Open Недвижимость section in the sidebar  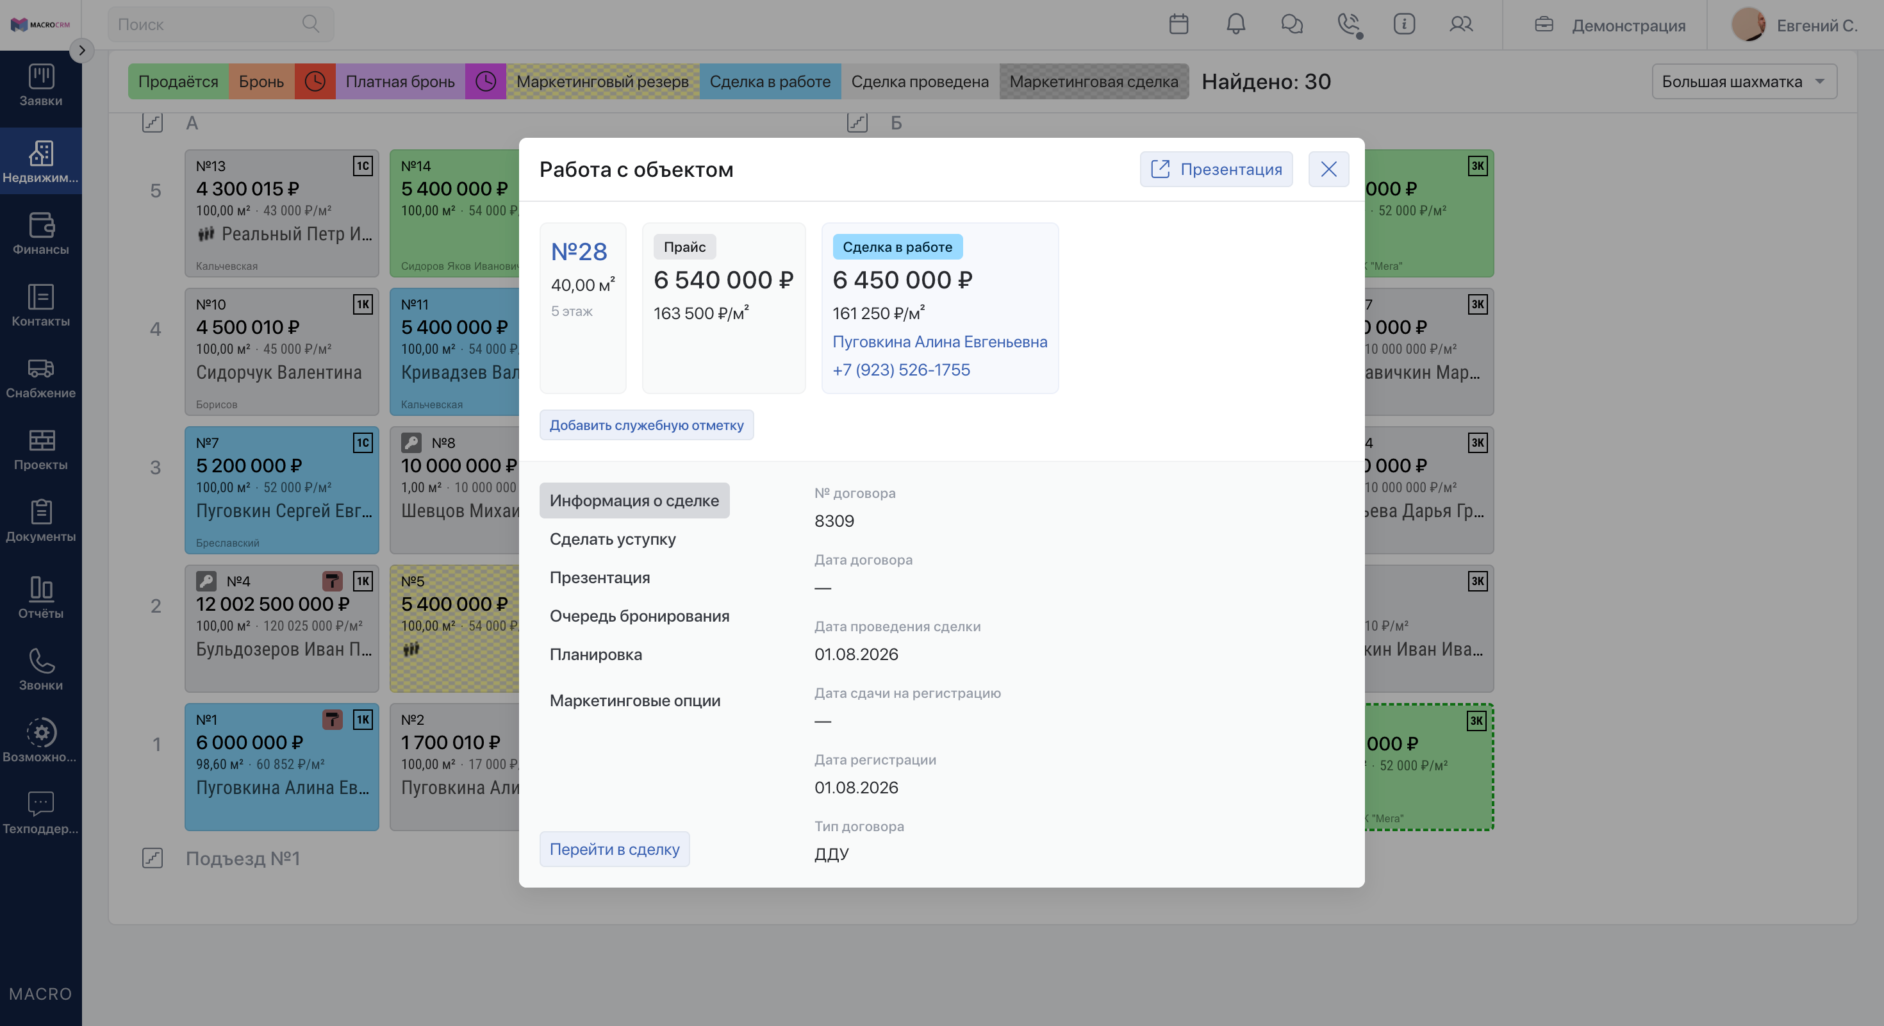coord(41,161)
